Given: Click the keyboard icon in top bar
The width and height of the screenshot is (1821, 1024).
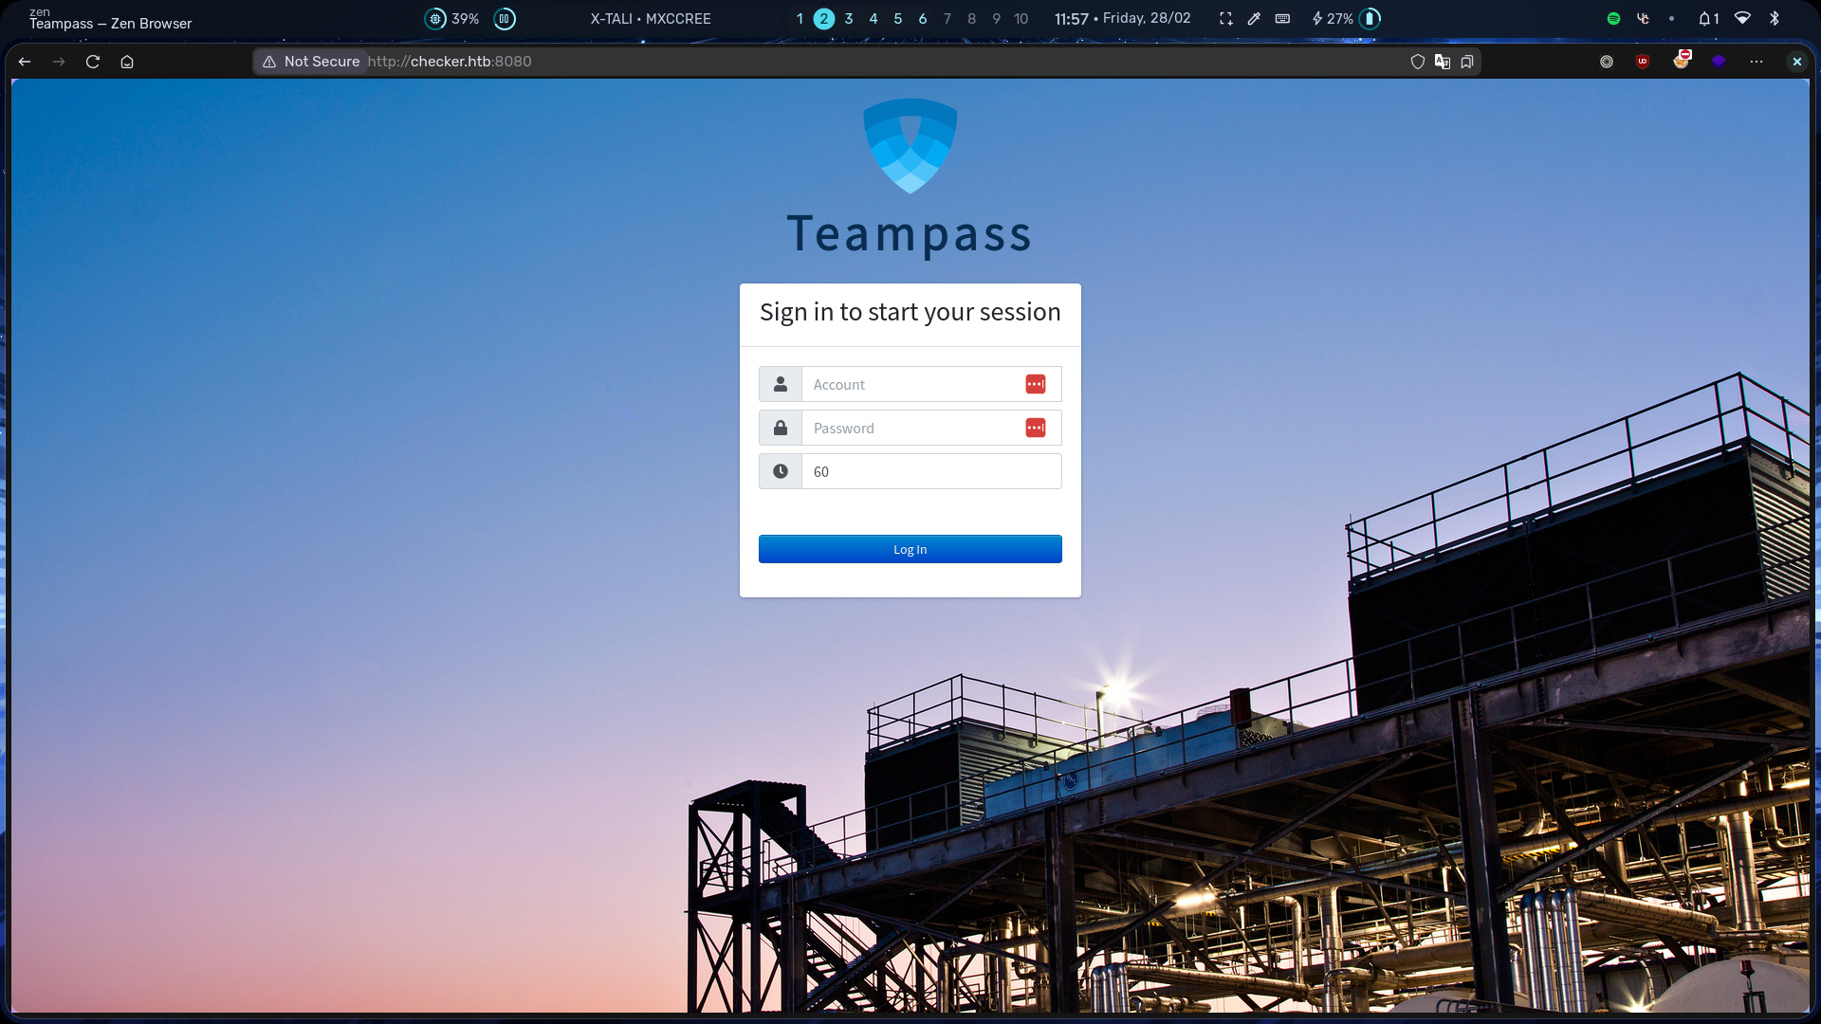Looking at the screenshot, I should point(1282,19).
